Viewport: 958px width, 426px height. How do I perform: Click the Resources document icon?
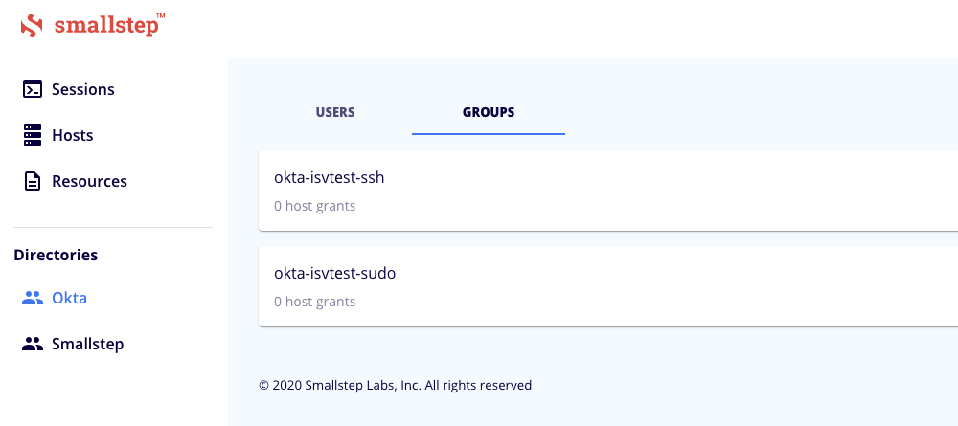tap(33, 181)
